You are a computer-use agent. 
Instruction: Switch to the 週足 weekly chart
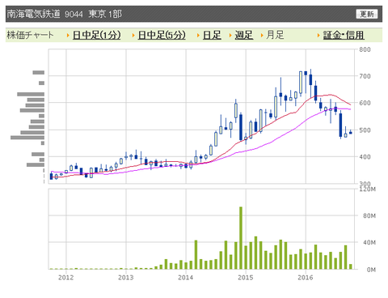pos(244,35)
